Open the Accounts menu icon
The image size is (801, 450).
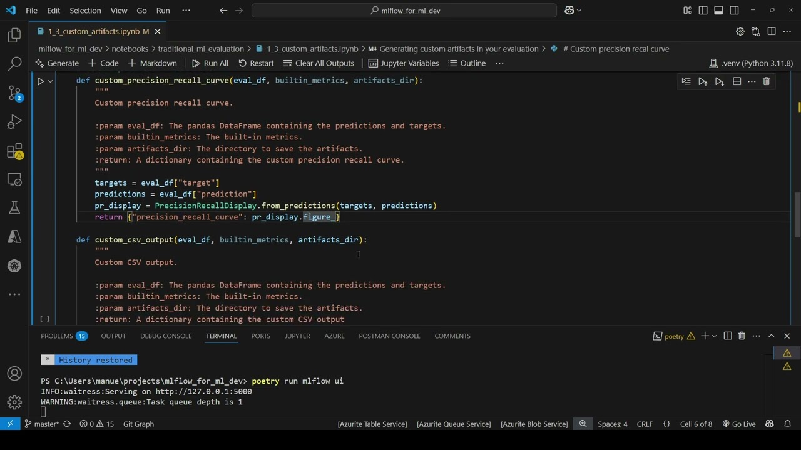click(x=14, y=374)
